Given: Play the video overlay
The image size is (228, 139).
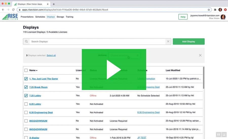Looking at the screenshot, I should [114, 69].
